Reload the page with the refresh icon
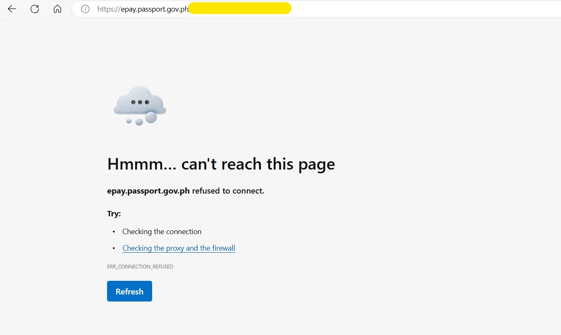Screen dimensions: 561x335 (35, 9)
